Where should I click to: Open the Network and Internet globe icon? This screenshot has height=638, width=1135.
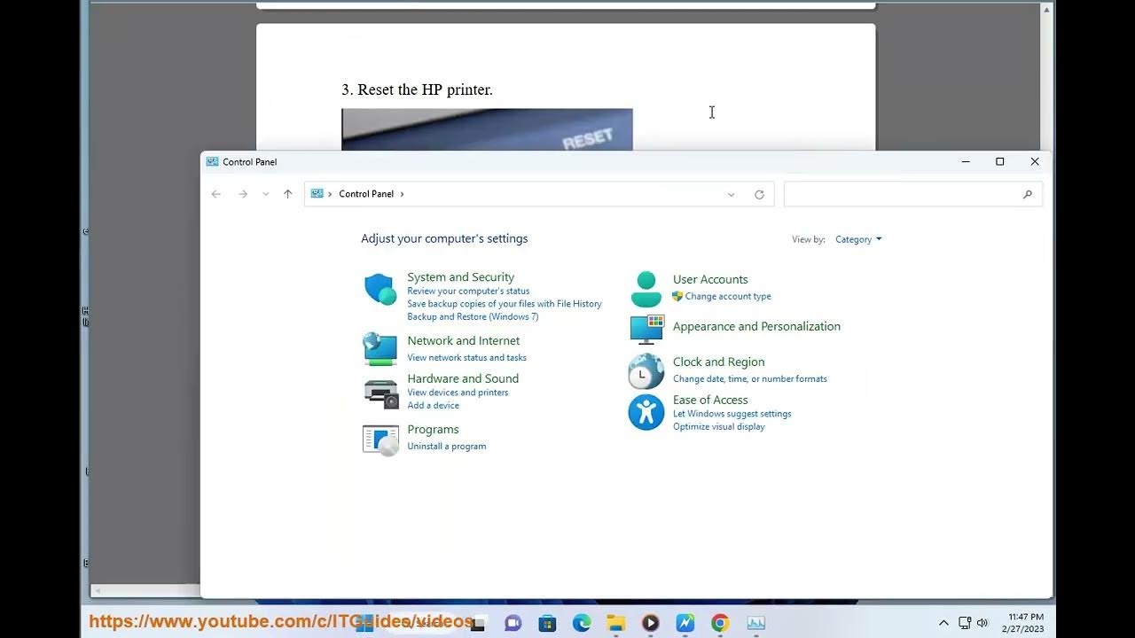pyautogui.click(x=380, y=348)
